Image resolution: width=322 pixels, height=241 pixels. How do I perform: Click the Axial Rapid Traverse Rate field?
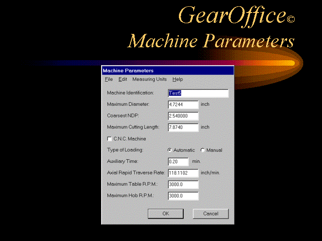pyautogui.click(x=183, y=173)
